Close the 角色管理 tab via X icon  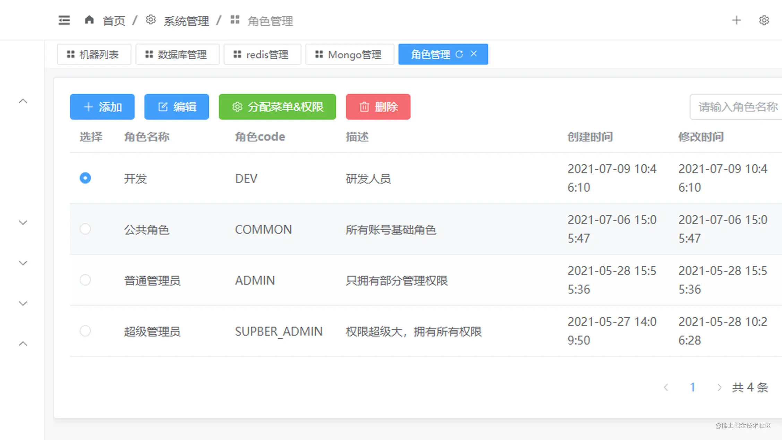tap(474, 54)
